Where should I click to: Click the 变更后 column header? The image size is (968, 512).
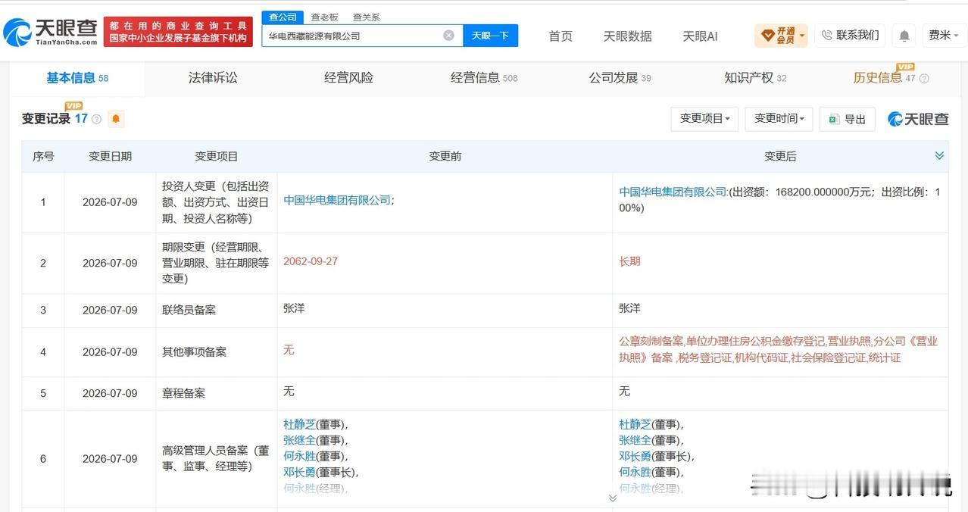click(780, 156)
